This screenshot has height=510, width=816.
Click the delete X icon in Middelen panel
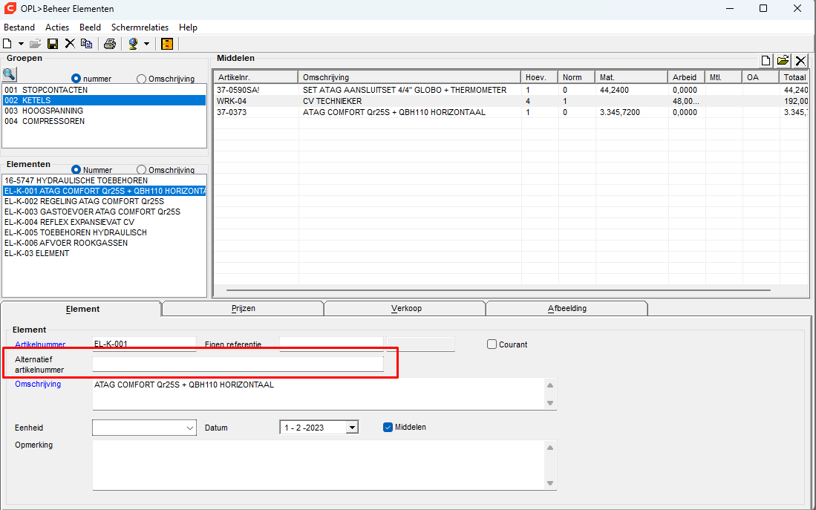800,61
